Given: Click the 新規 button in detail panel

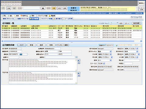Looking at the screenshot, I should point(32,45).
